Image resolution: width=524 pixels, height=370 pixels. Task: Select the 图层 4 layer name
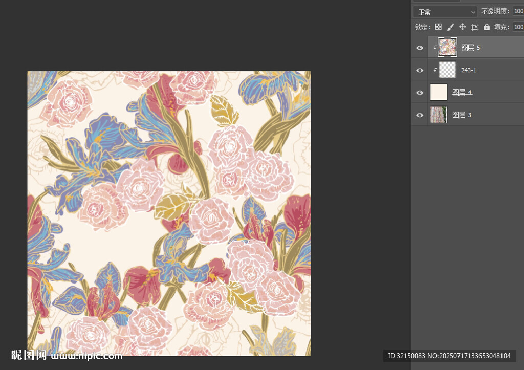tap(462, 93)
